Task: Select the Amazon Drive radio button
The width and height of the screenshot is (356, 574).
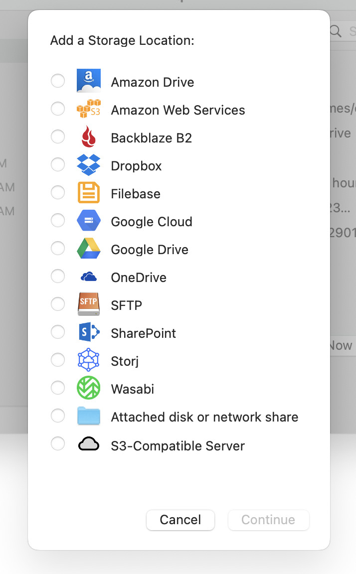Action: 58,81
